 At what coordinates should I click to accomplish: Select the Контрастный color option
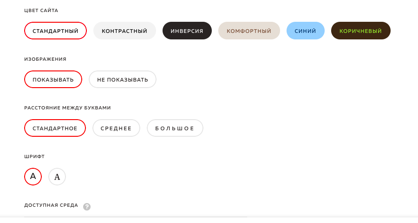pyautogui.click(x=124, y=31)
